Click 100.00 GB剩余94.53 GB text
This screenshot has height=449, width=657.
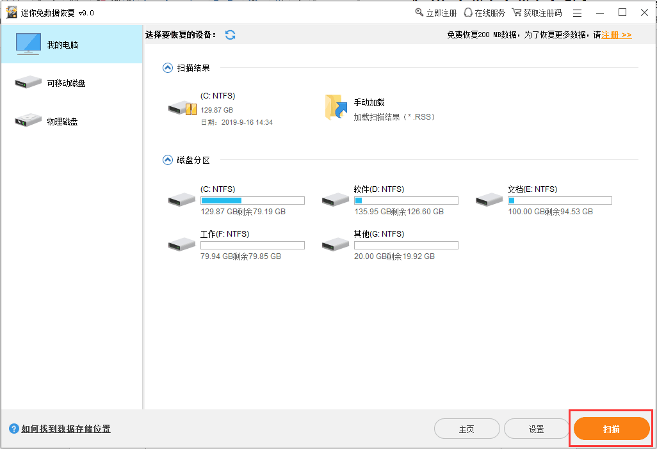pos(551,212)
